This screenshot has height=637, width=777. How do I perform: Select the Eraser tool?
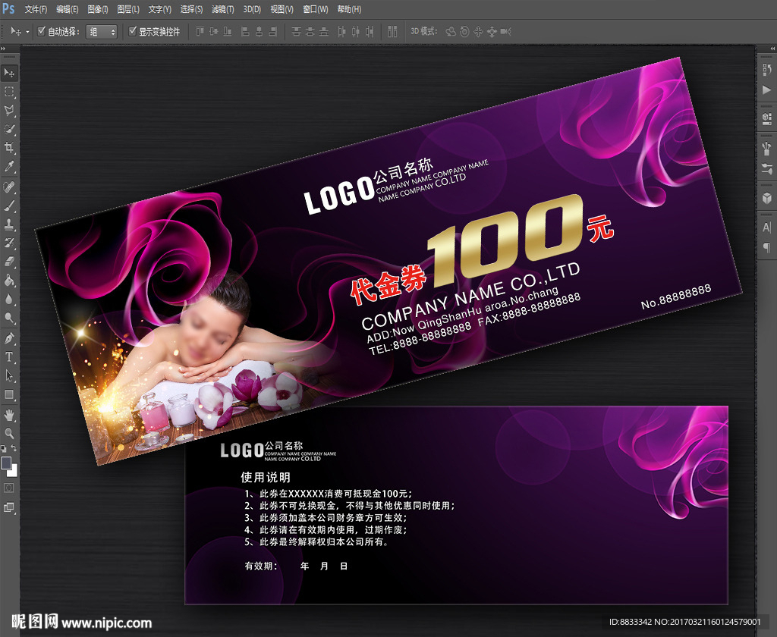tap(9, 262)
